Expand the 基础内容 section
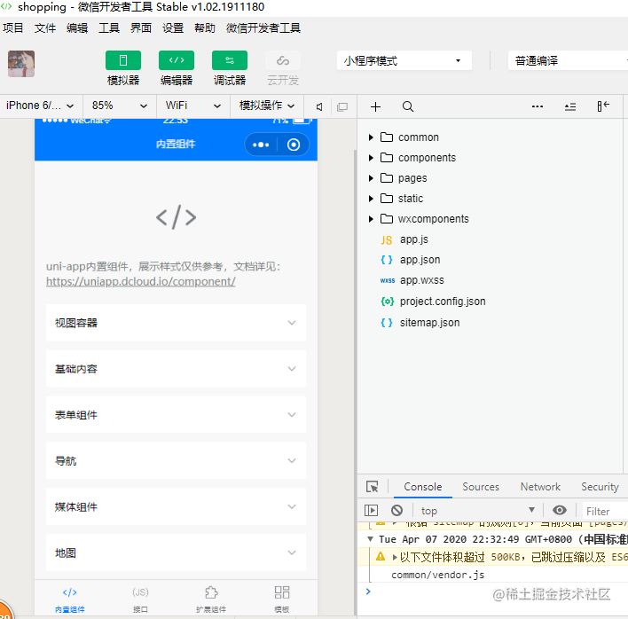This screenshot has height=619, width=628. click(176, 369)
